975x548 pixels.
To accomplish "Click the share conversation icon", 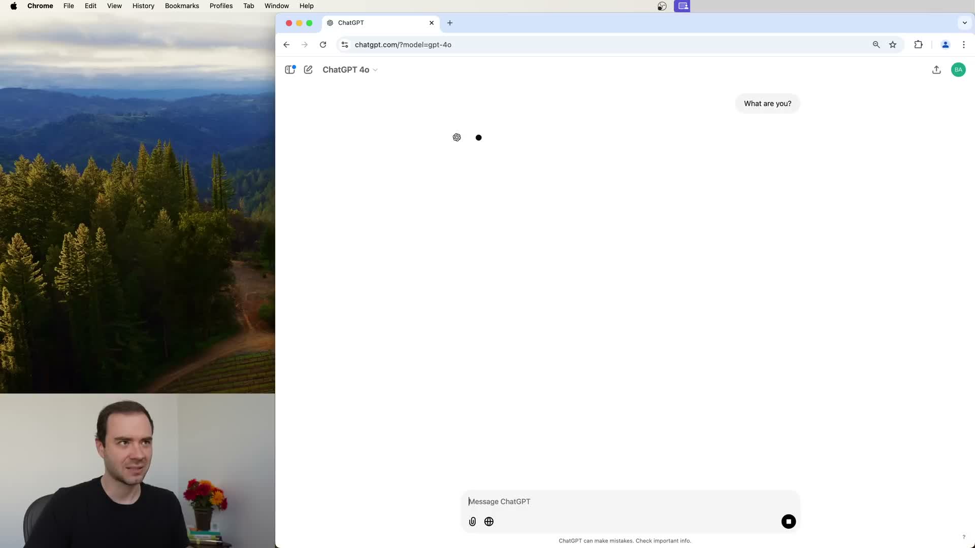I will point(936,70).
